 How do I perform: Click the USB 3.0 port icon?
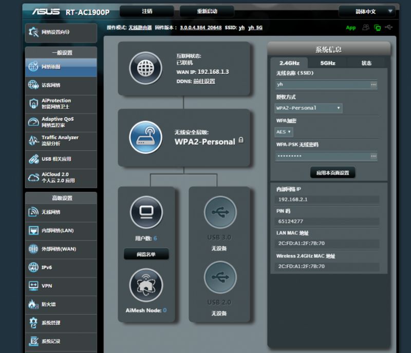pyautogui.click(x=220, y=212)
